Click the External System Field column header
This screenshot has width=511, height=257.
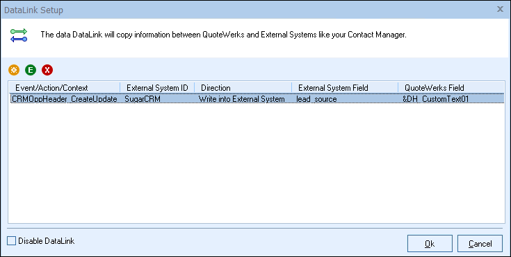click(345, 88)
